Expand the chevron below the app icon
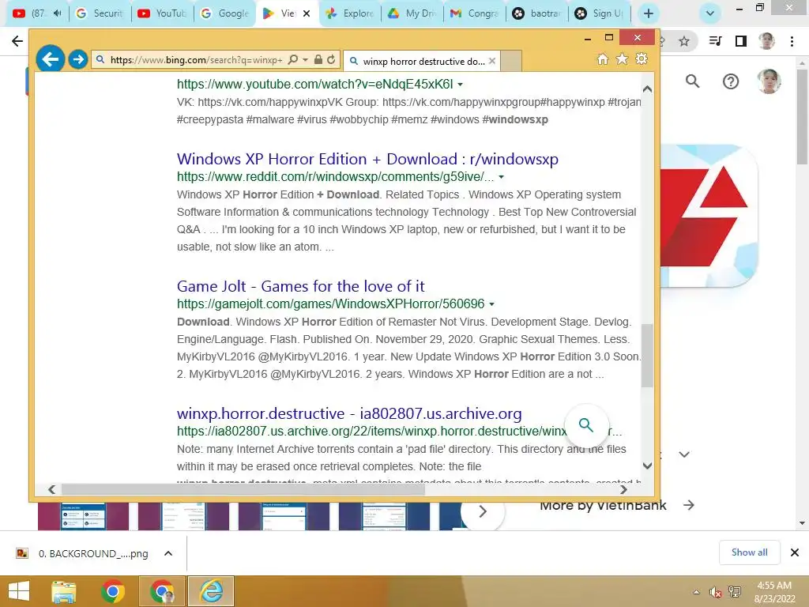Screen dimensions: 809x607 [684, 454]
